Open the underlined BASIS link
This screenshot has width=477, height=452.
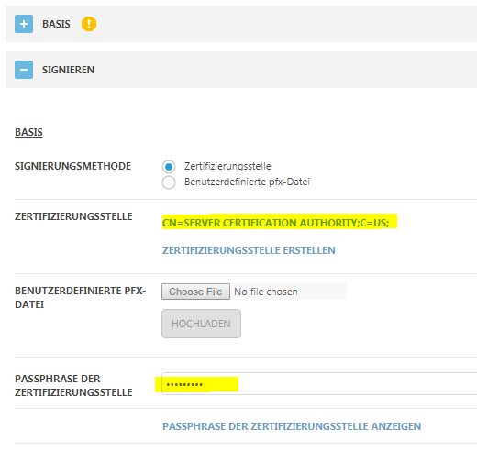[x=28, y=132]
